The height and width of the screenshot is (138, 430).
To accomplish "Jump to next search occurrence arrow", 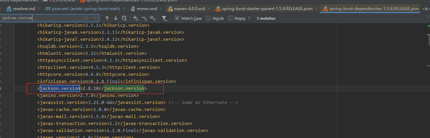I will tap(116, 18).
